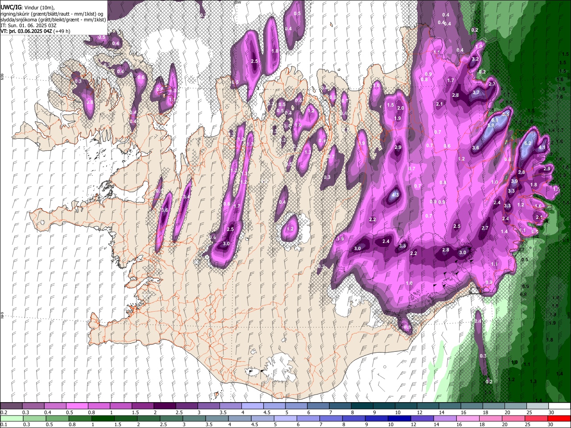Viewport: 571px width, 428px height.
Task: Click the dark grey-purple 0.2 legend swatch
Action: point(11,406)
